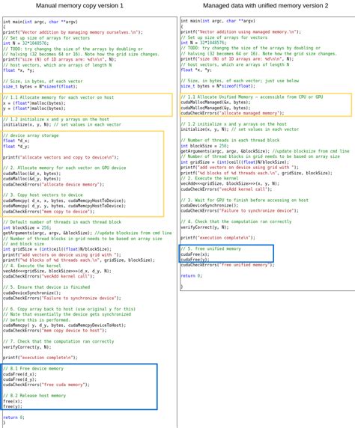
Task: Select the comment "// device array storage"
Action: (x=31, y=135)
